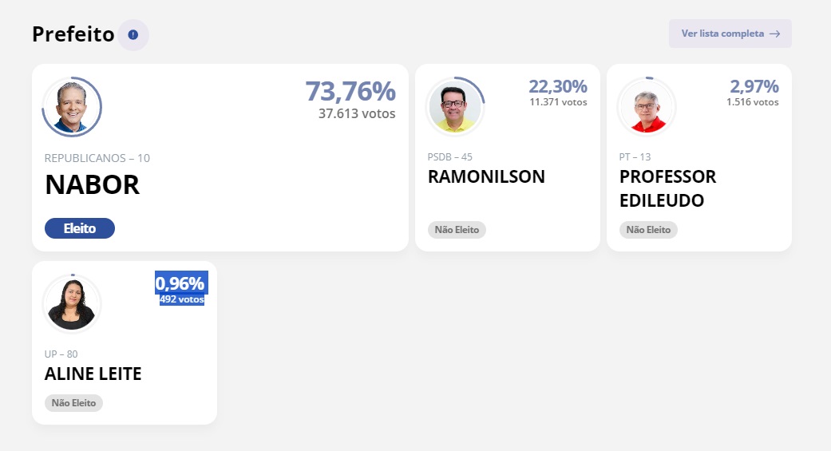Click Não Eleito badge under Aline Leite
831x451 pixels.
[x=73, y=403]
